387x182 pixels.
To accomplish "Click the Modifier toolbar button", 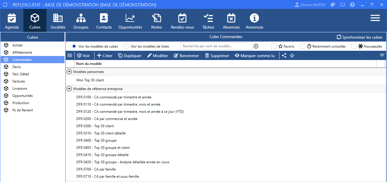I will (157, 56).
